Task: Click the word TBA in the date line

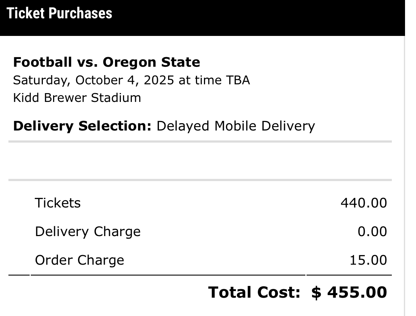Action: (237, 80)
